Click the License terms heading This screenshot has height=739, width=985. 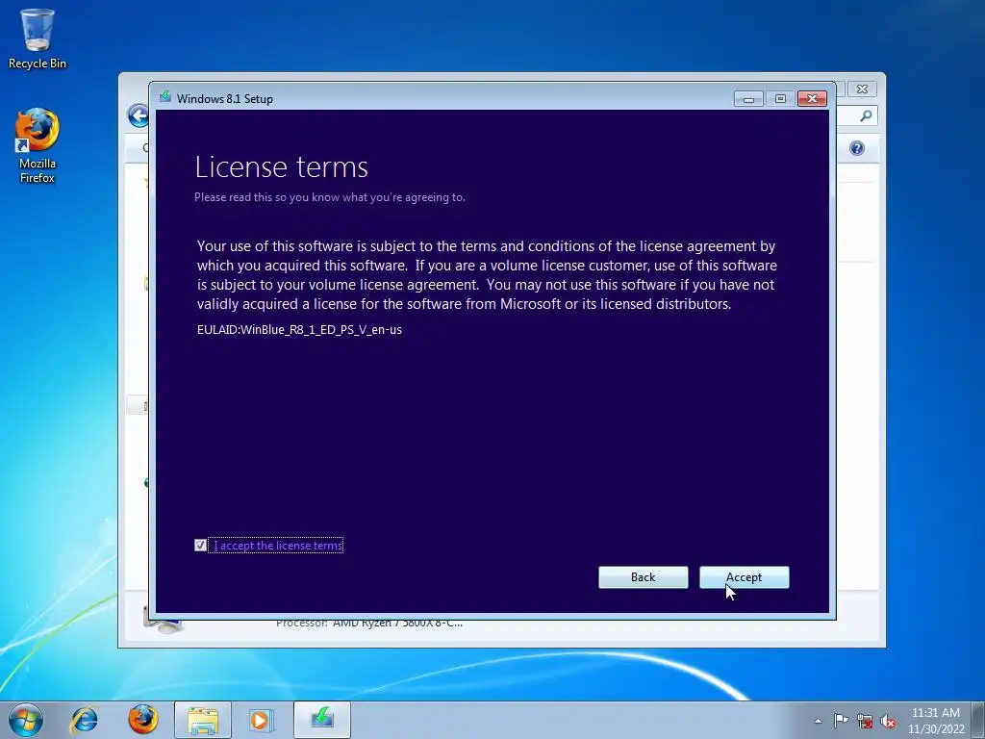tap(282, 166)
